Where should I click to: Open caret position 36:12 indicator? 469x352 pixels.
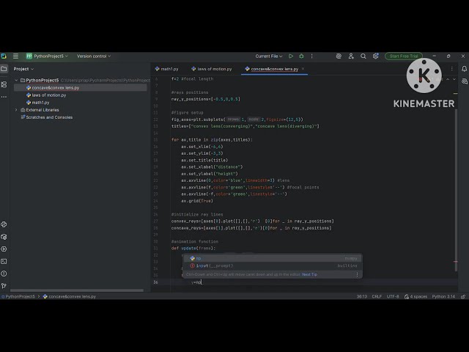361,296
